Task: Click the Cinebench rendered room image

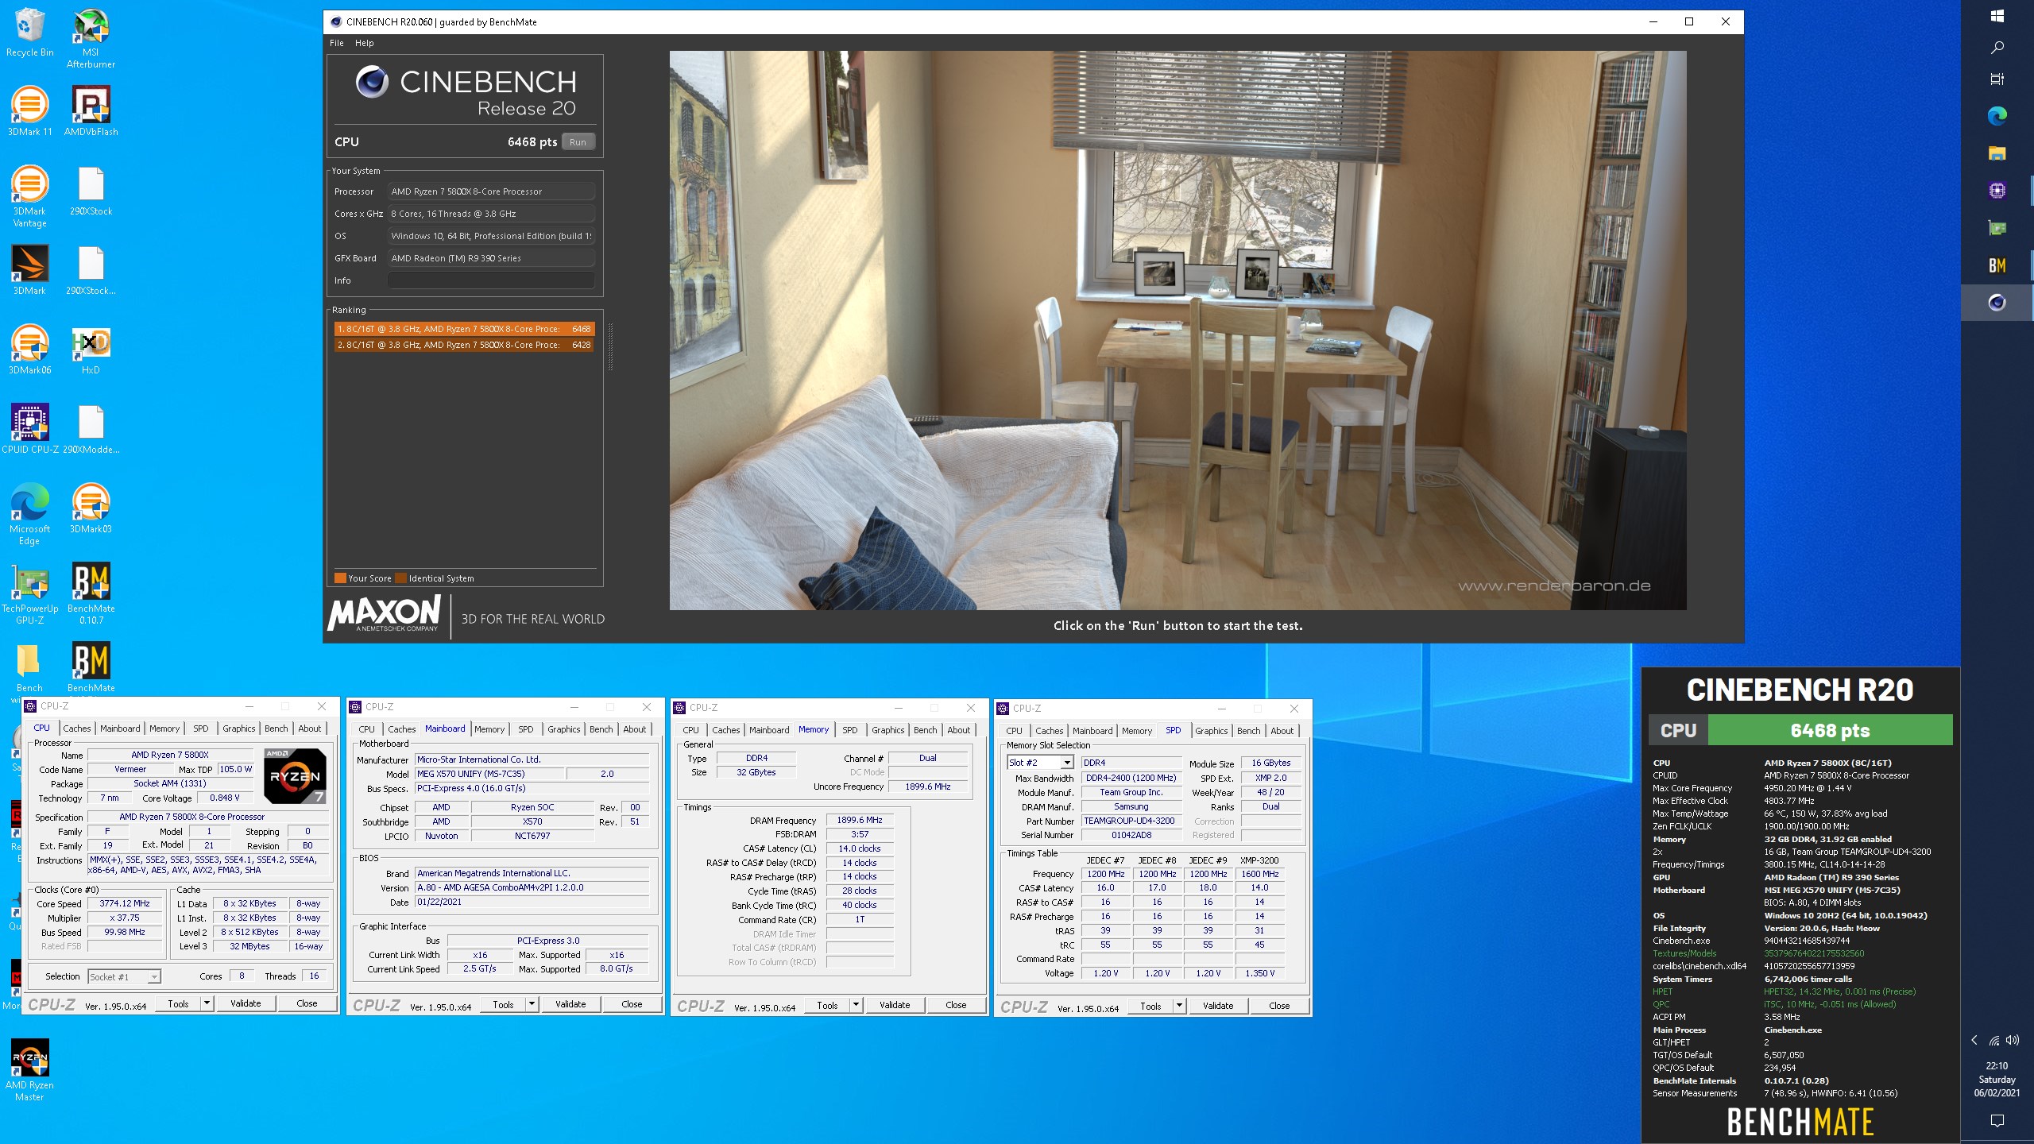Action: click(x=1177, y=330)
